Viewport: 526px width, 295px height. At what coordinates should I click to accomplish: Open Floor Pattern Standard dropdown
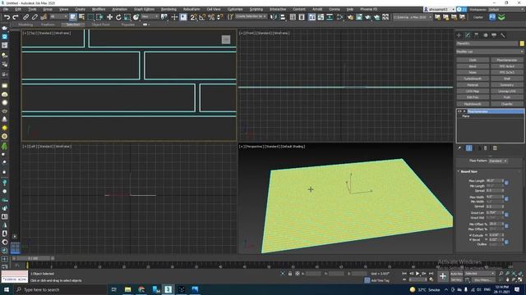click(x=498, y=161)
